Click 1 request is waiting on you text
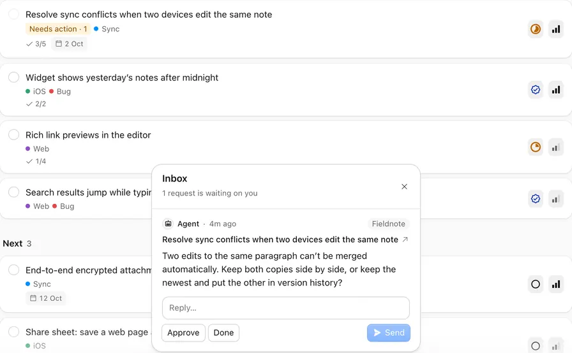Image resolution: width=572 pixels, height=353 pixels. pyautogui.click(x=210, y=193)
